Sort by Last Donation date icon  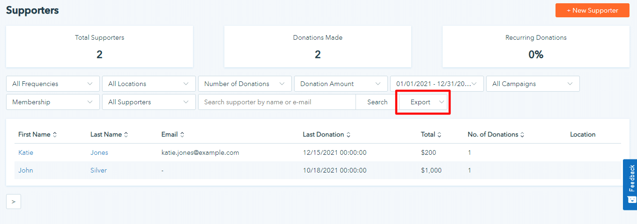(348, 135)
